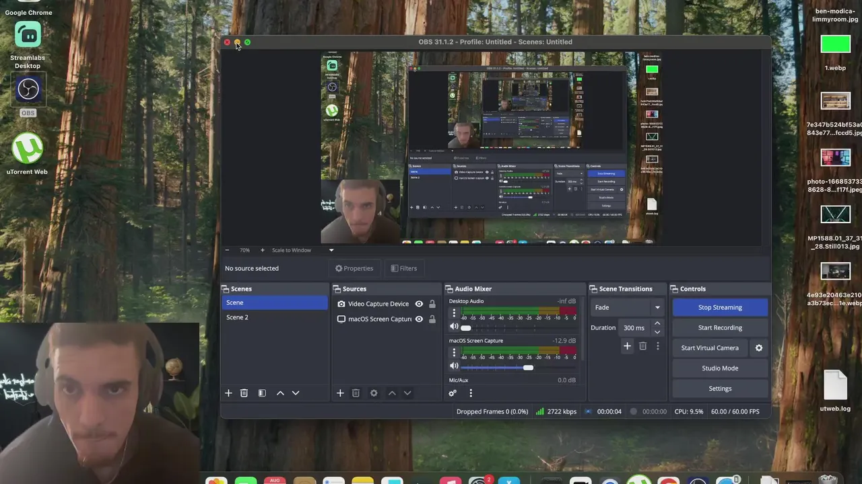Move source down with the Sources down arrow
This screenshot has width=862, height=484.
coord(407,393)
